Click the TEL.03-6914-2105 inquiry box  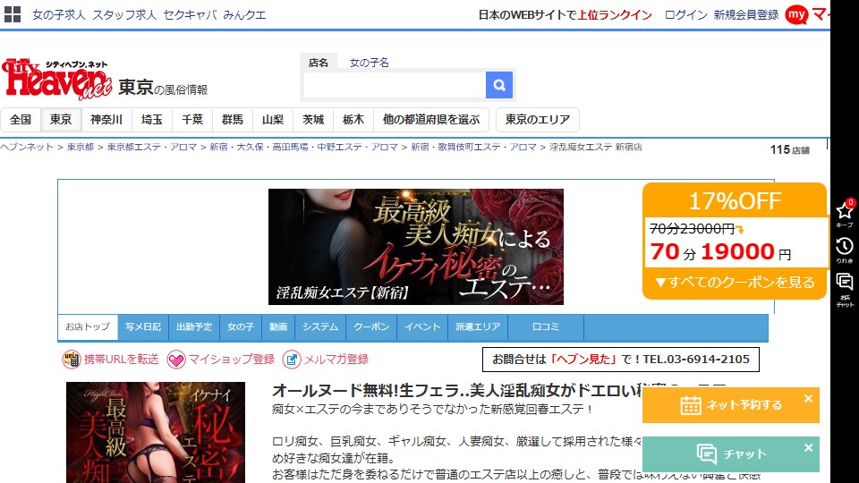621,360
